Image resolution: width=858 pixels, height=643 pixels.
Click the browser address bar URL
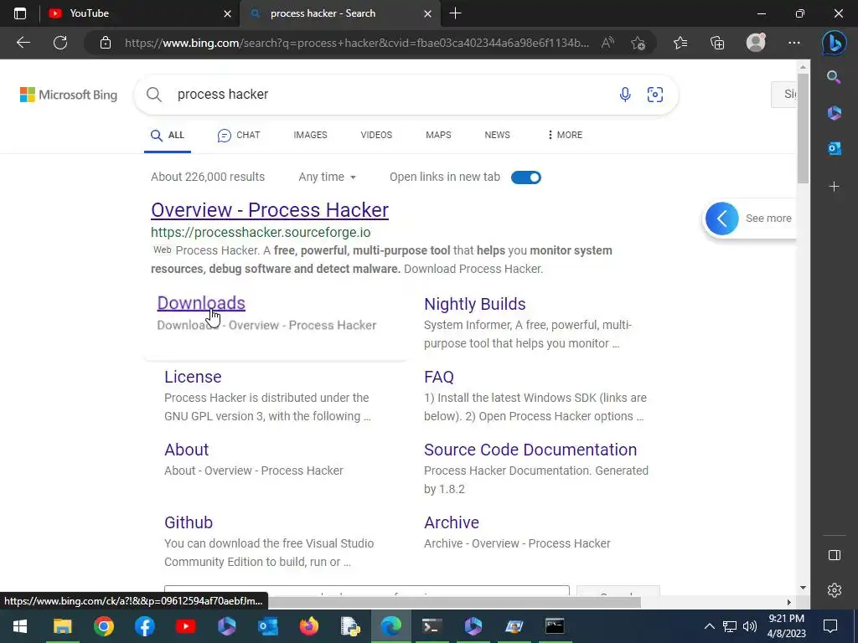click(x=357, y=44)
